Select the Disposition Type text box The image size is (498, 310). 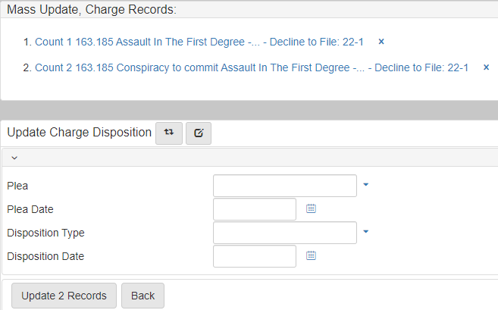click(284, 233)
